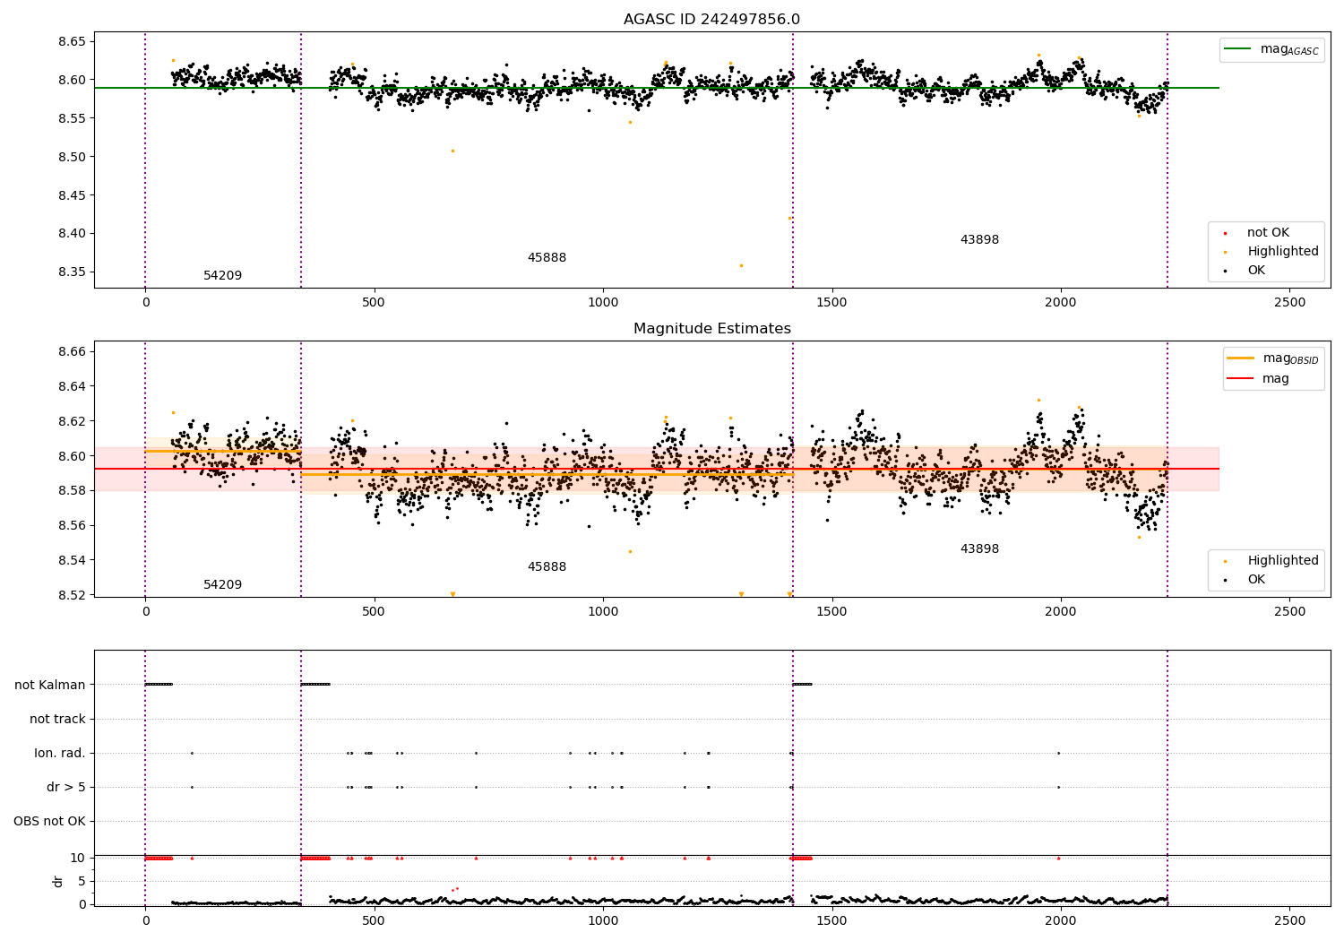Image resolution: width=1344 pixels, height=941 pixels.
Task: Select 'OK' legend entry in Magnitude Estimates plot
Action: (x=1256, y=580)
